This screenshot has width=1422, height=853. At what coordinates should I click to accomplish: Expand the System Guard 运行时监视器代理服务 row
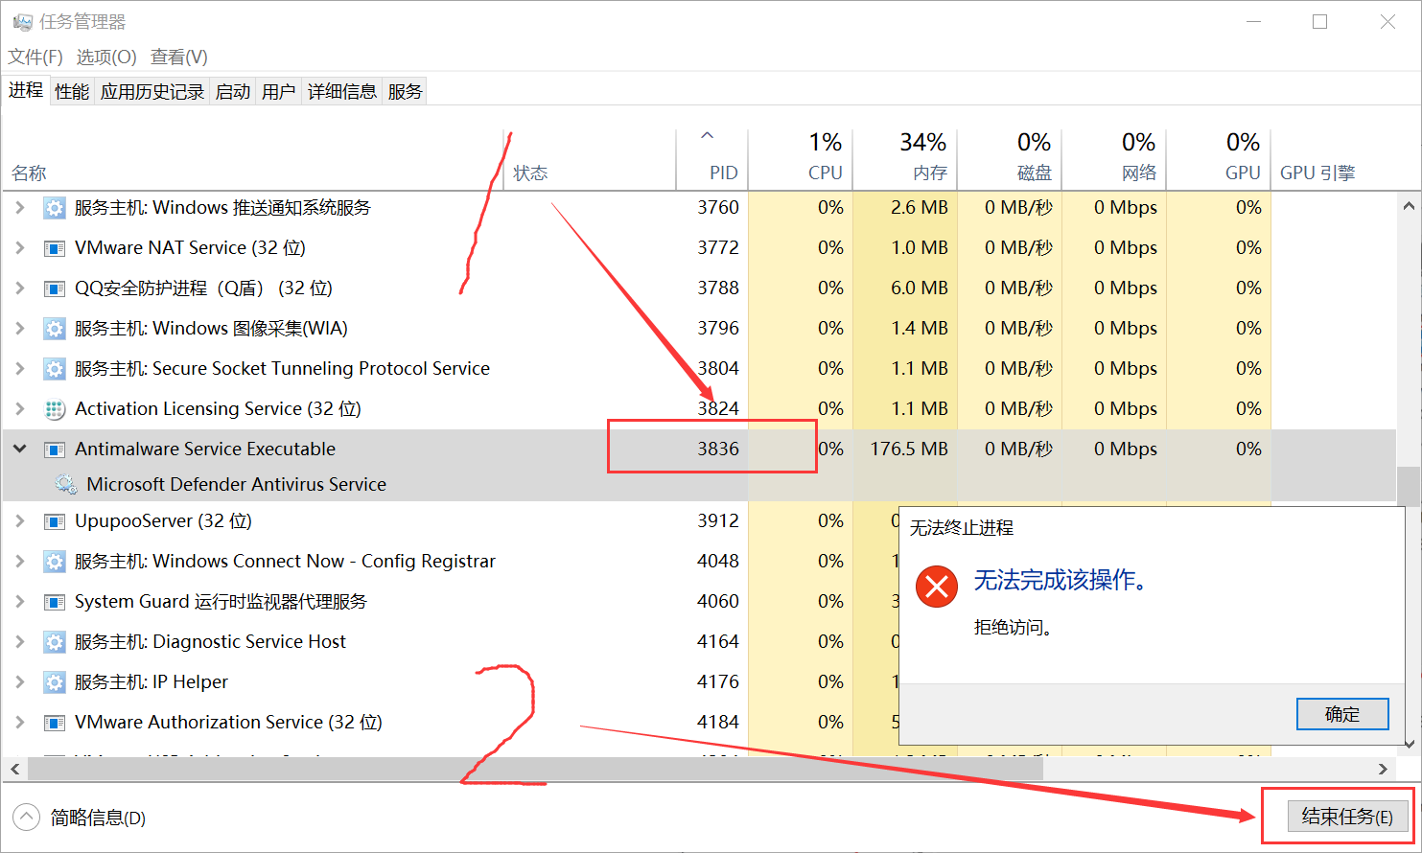click(19, 602)
